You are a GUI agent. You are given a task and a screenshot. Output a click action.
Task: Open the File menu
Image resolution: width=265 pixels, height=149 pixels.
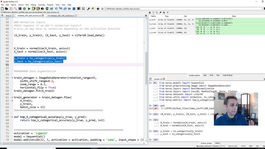tap(2, 5)
